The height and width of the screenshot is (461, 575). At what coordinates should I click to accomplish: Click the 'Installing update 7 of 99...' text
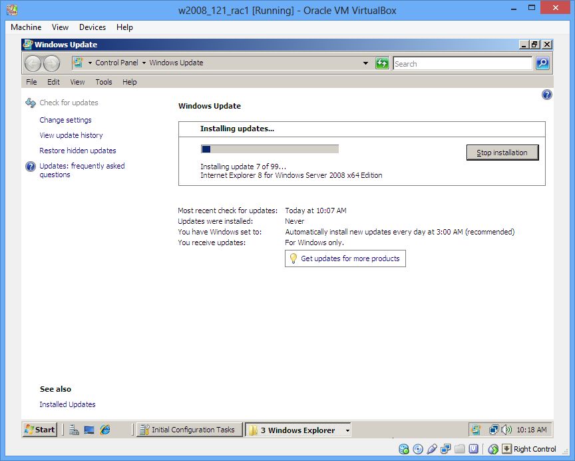click(x=243, y=167)
